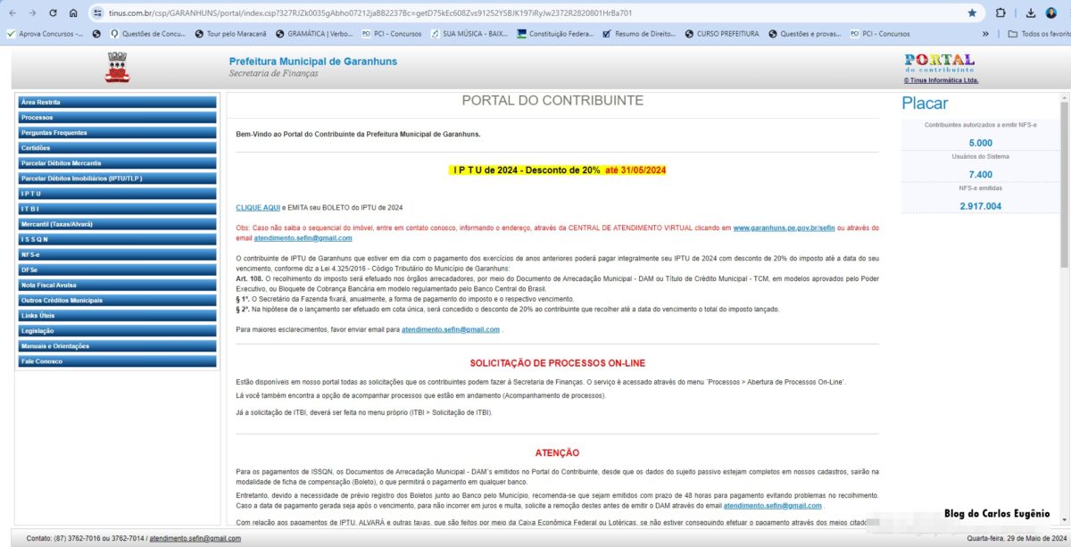
Task: Select the Certidões menu entry
Action: coord(118,148)
